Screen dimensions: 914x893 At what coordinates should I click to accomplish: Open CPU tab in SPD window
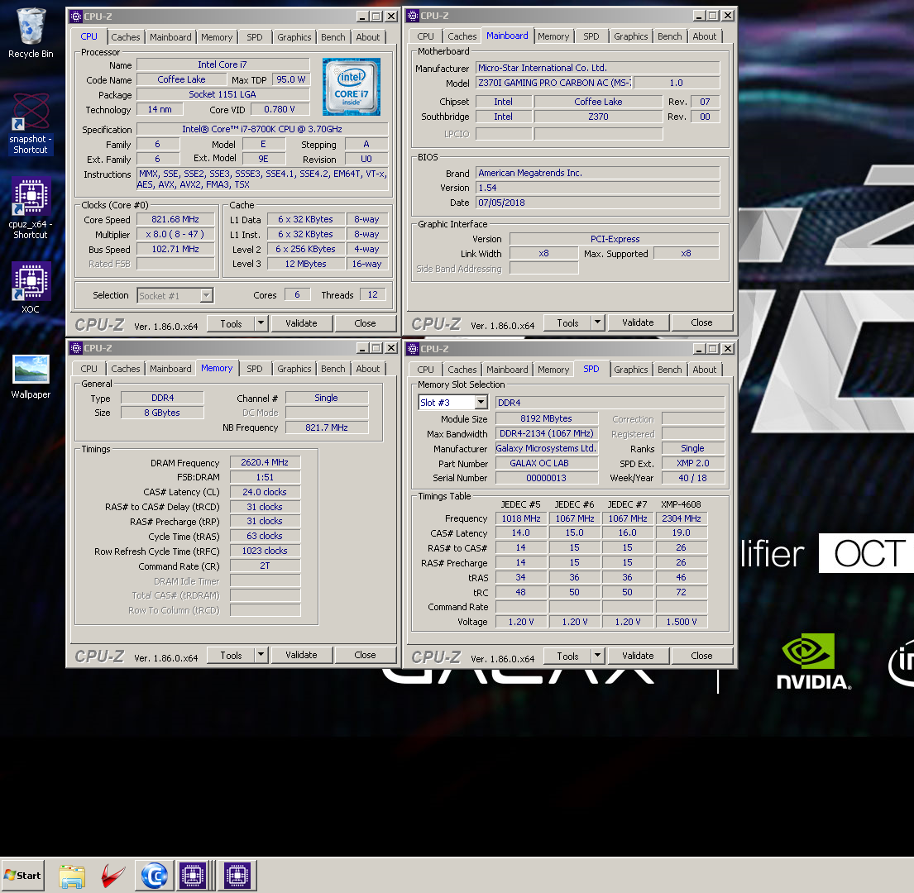(x=425, y=370)
